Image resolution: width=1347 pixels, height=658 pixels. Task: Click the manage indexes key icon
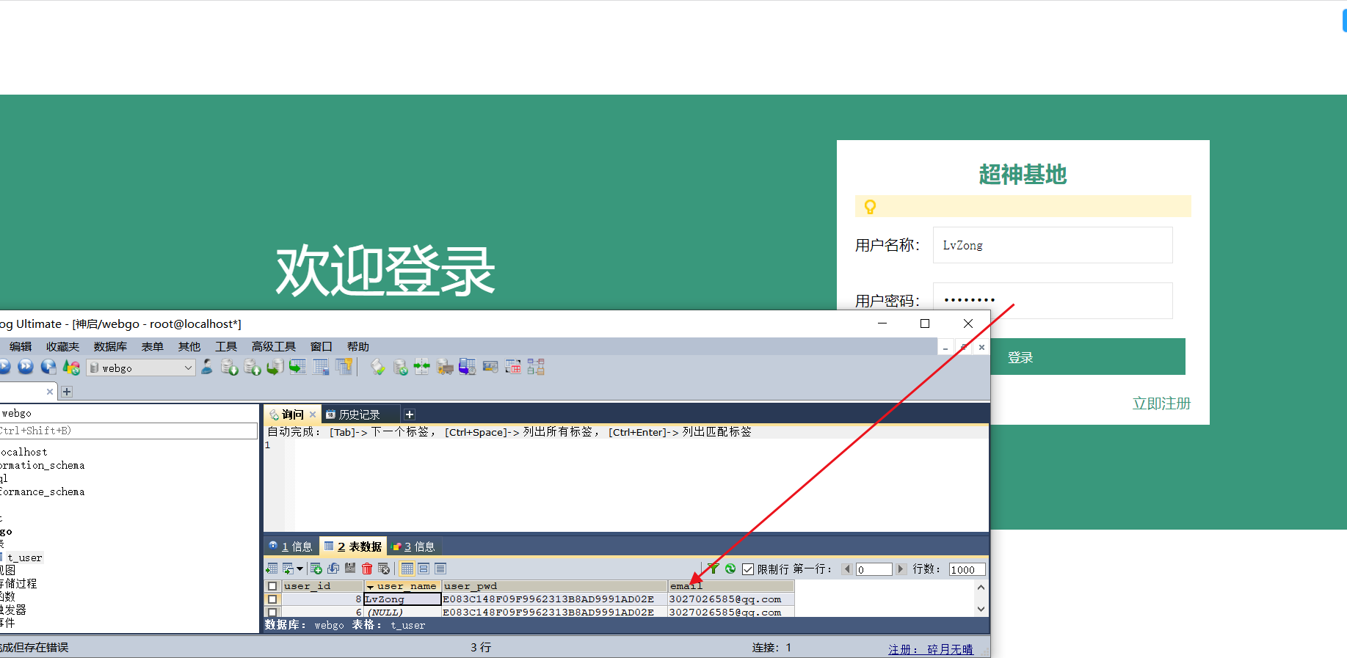[344, 367]
